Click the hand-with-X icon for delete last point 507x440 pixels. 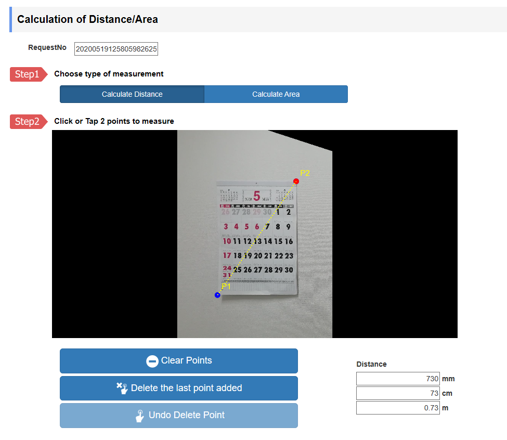tap(122, 388)
